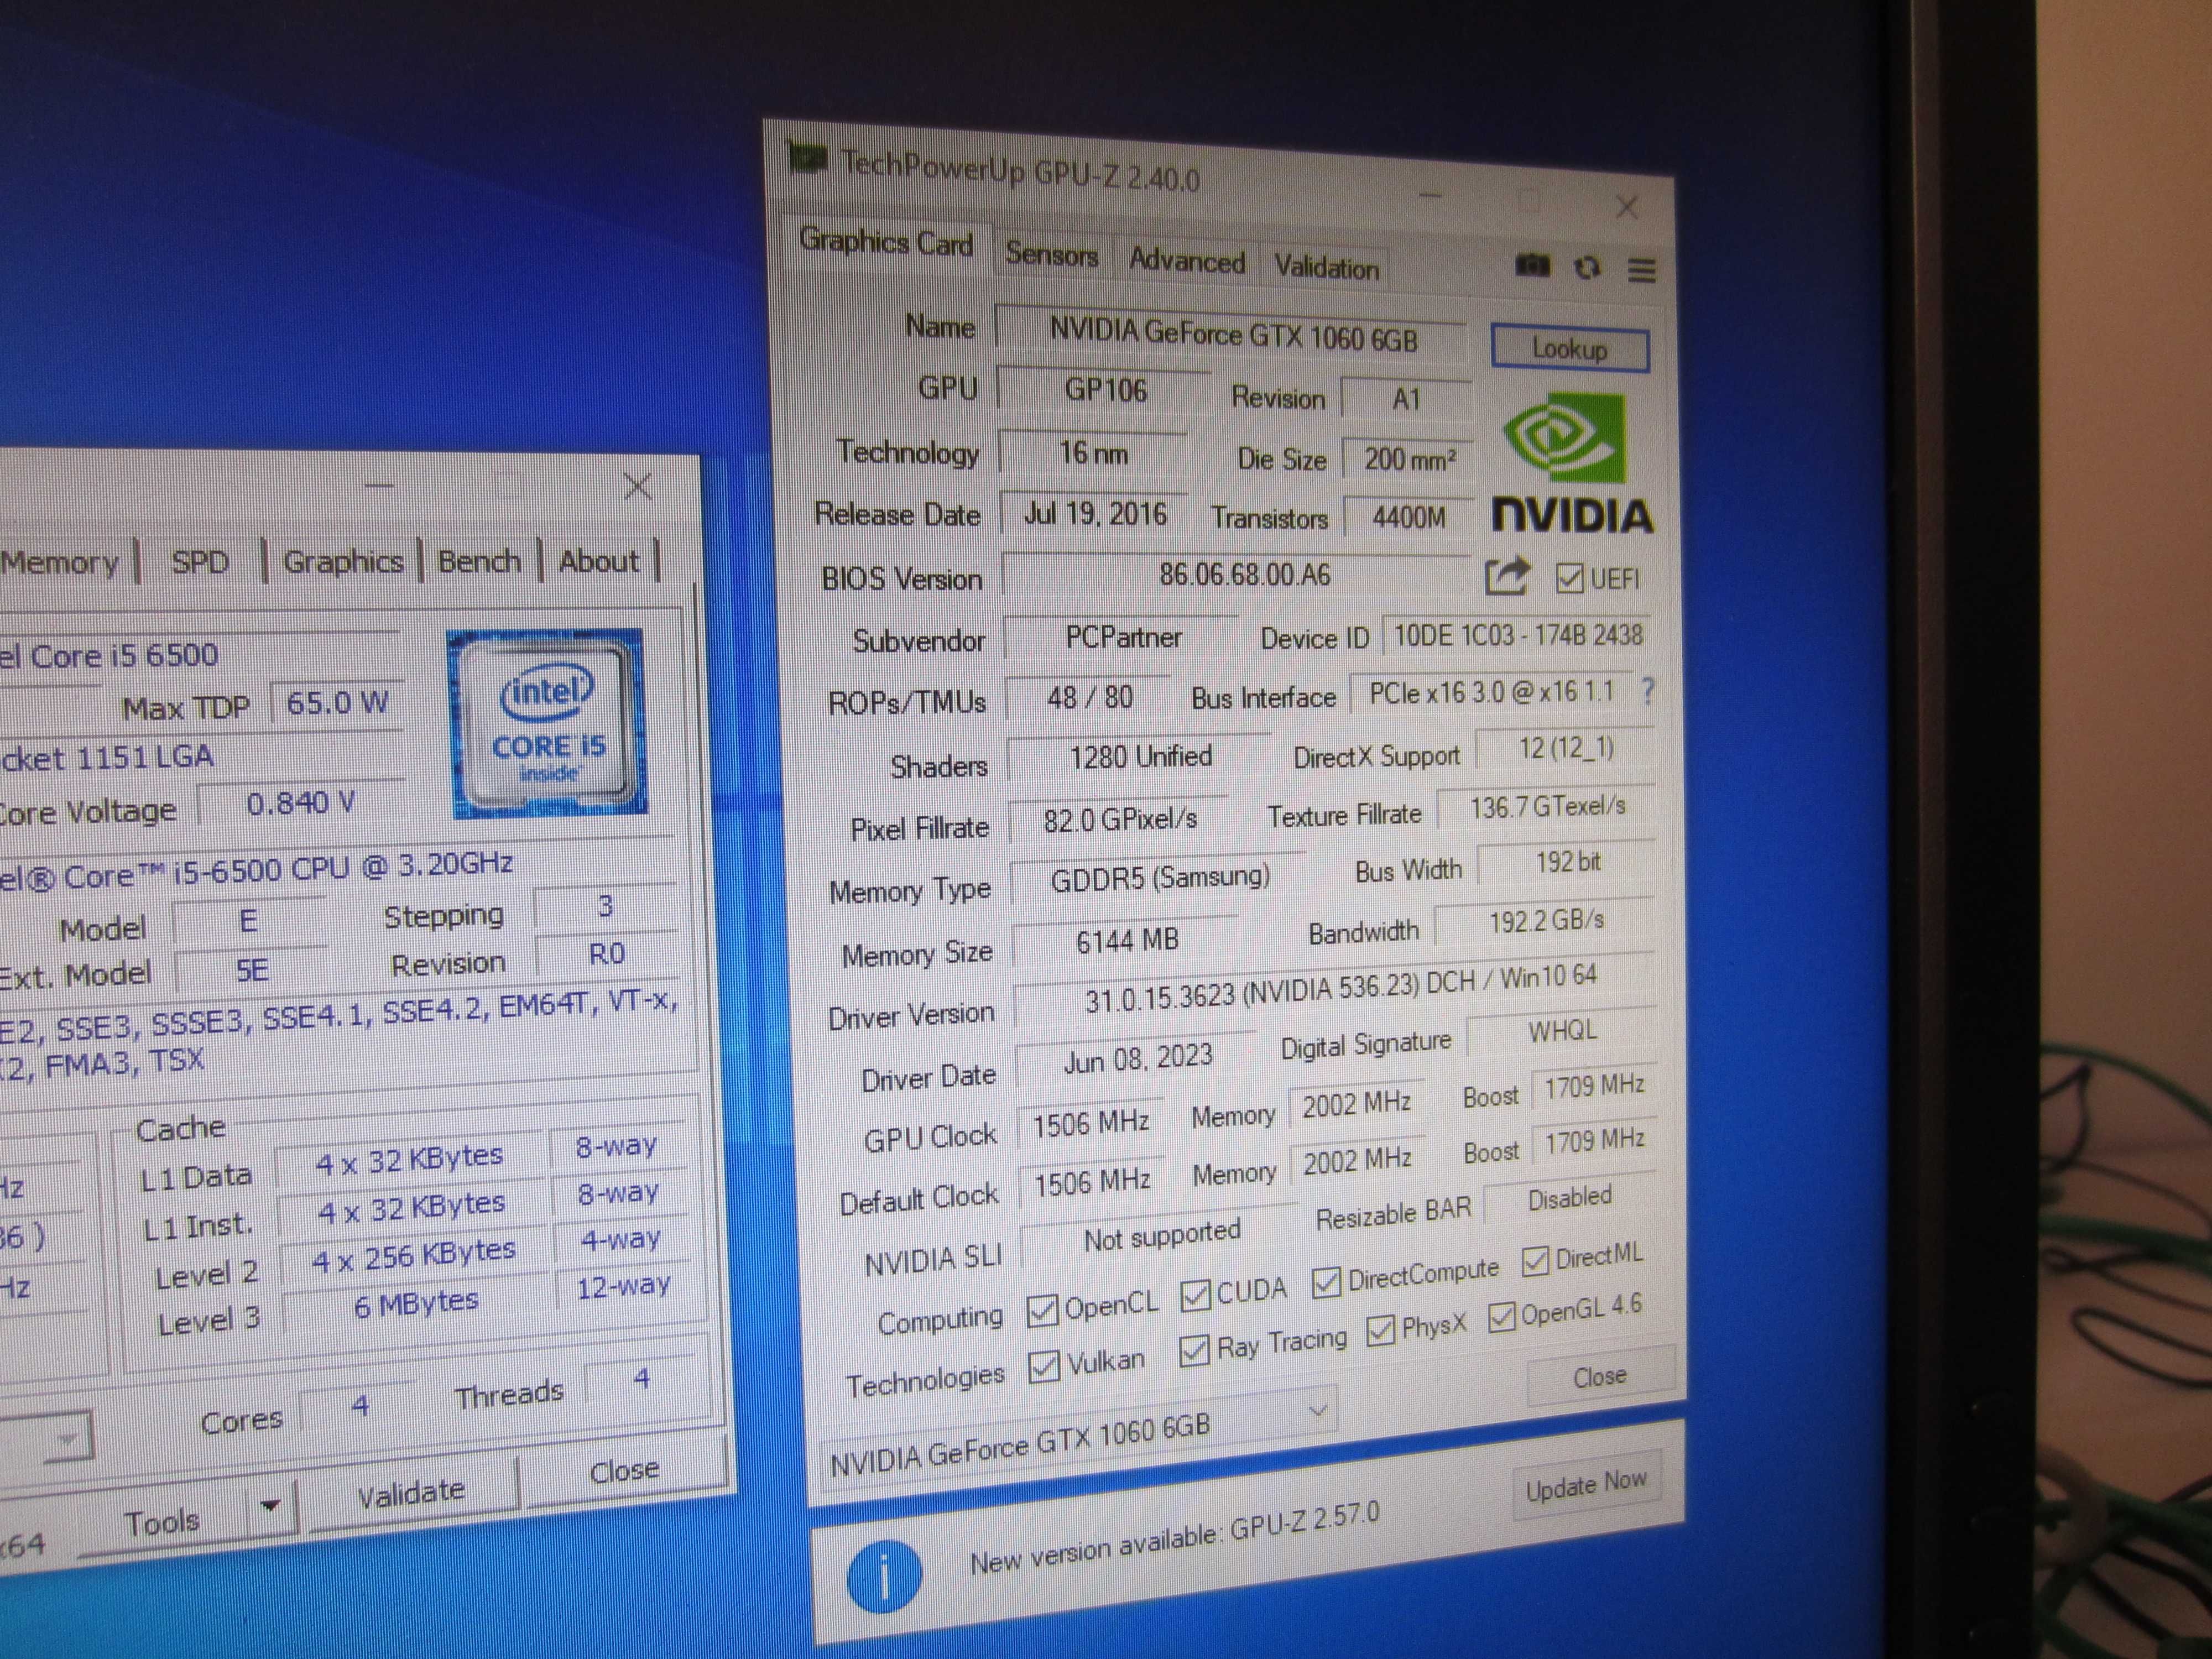
Task: Open the CPU-Z SPD tab
Action: pyautogui.click(x=200, y=562)
